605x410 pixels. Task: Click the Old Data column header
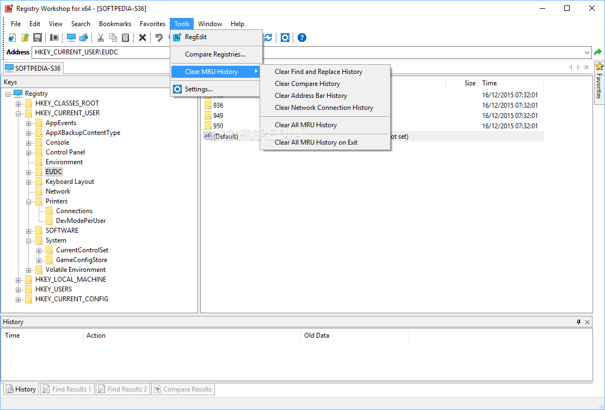[x=355, y=336]
